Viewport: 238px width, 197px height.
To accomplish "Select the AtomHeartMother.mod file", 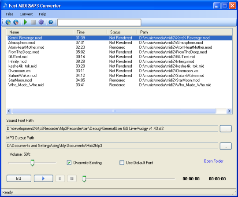I will 26,47.
